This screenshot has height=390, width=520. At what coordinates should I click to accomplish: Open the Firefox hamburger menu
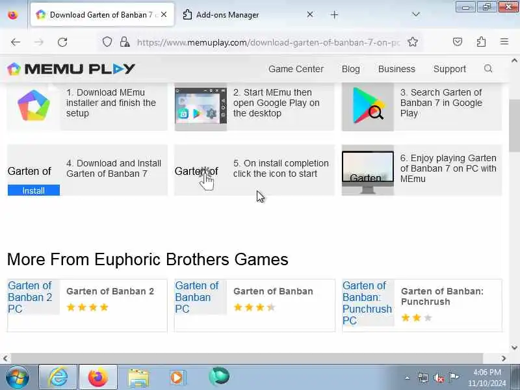(x=504, y=42)
